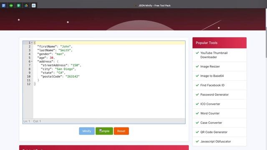Click the "San Diego" city value

[x=65, y=69]
